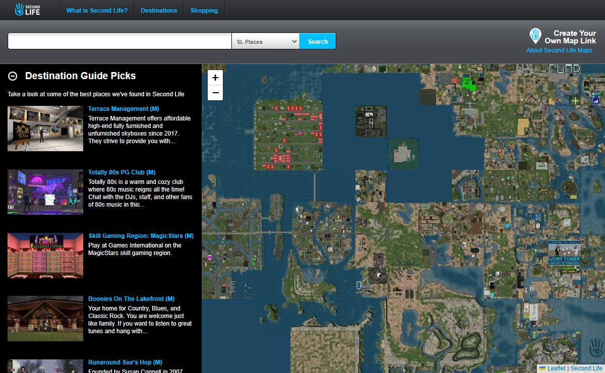605x373 pixels.
Task: Open What is Second Life? menu
Action: pos(97,10)
